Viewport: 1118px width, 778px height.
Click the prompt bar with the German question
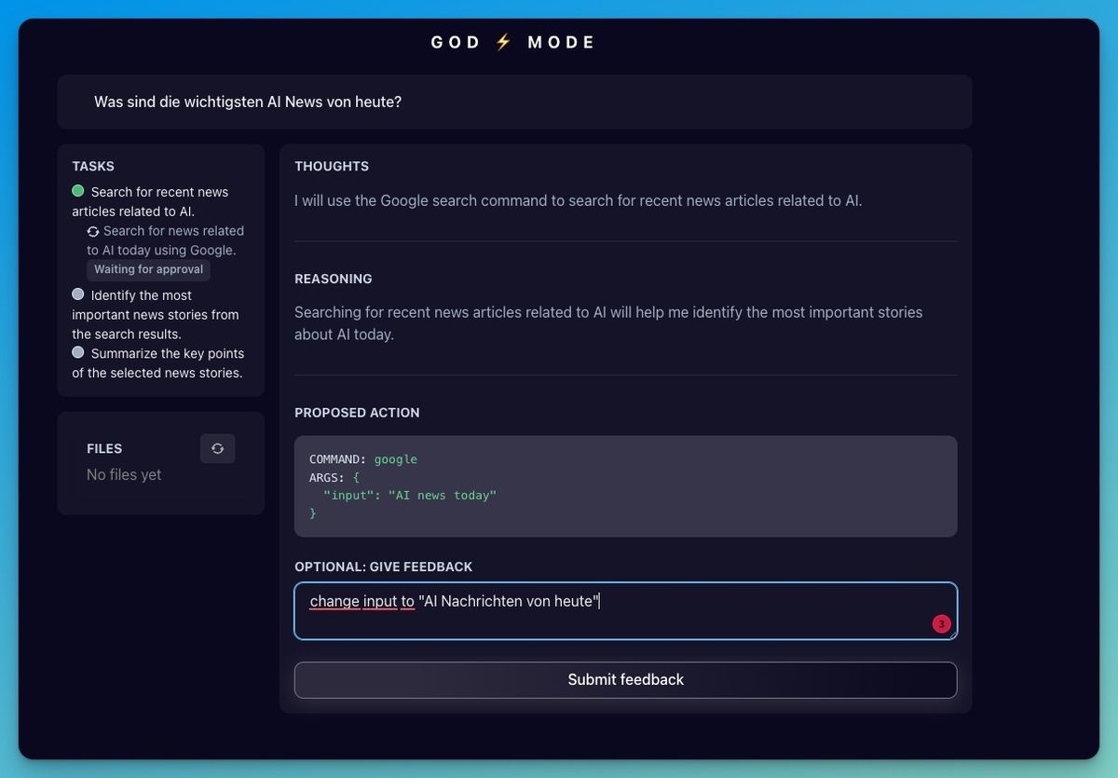click(x=514, y=102)
